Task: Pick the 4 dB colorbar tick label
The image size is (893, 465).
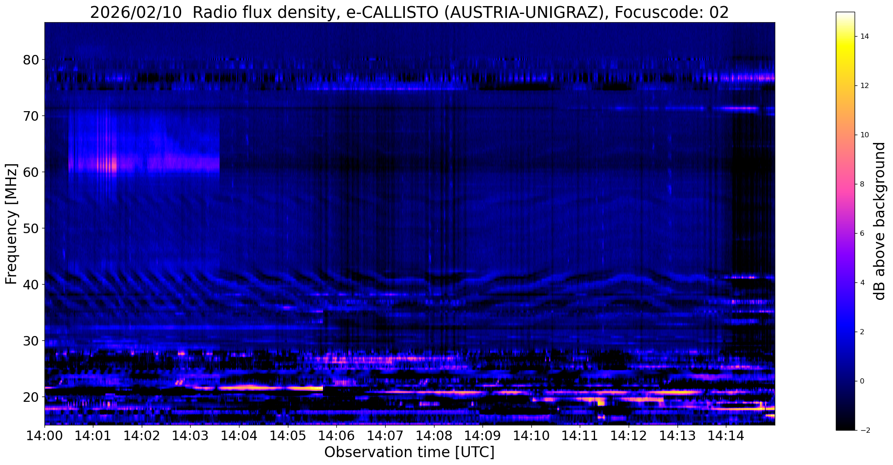Action: click(x=861, y=283)
